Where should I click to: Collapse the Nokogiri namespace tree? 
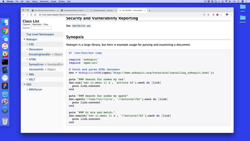coord(24,39)
